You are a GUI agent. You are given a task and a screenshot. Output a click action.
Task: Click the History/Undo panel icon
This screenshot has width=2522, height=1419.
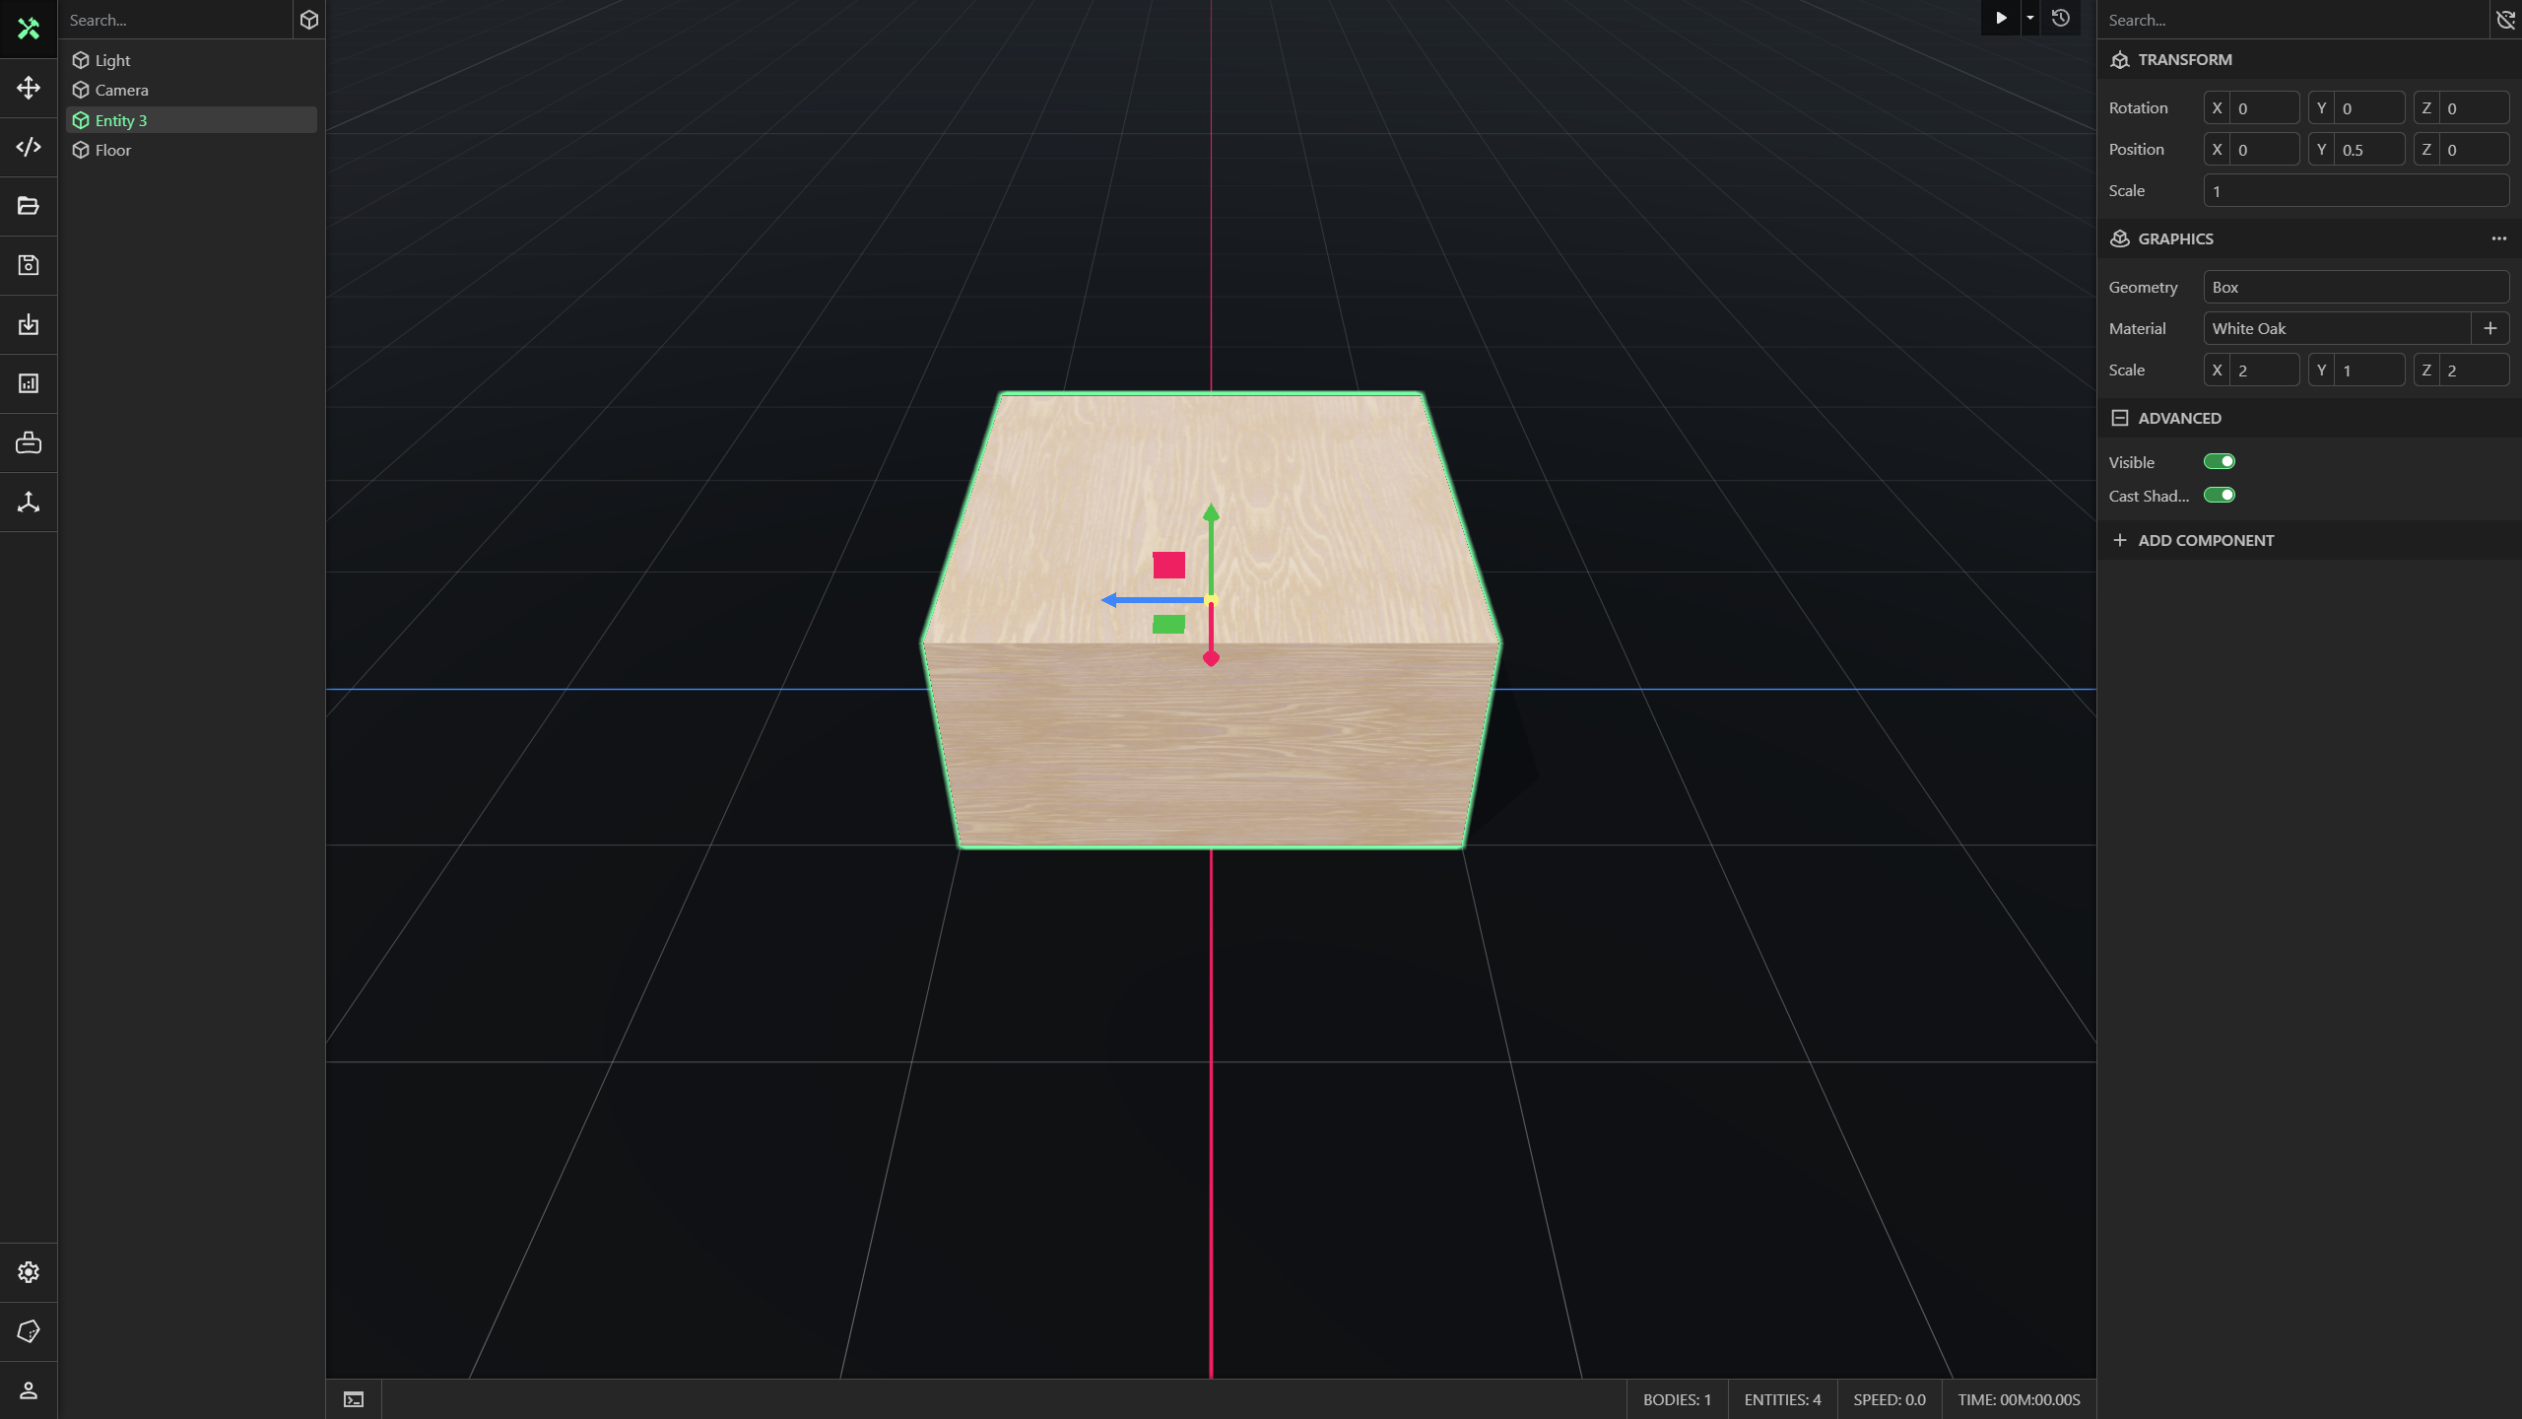coord(2063,19)
